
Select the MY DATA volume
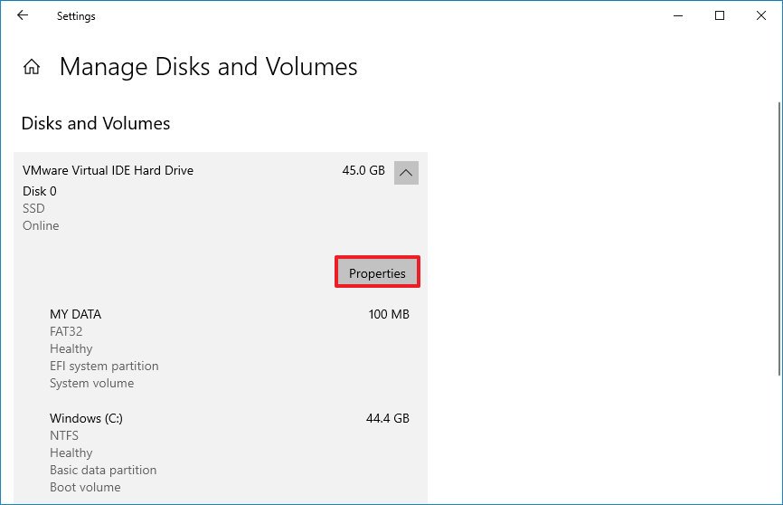(76, 314)
